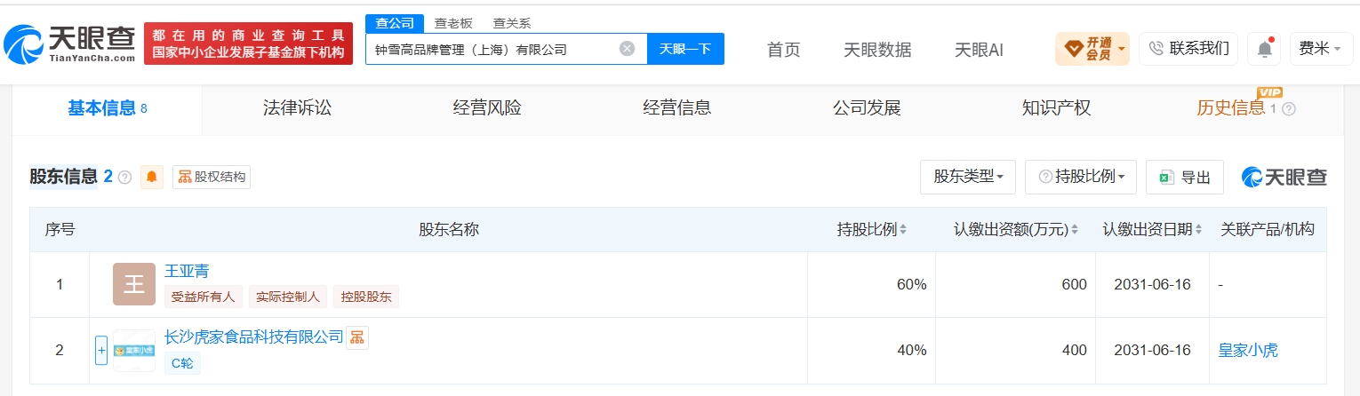Viewport: 1360px width, 396px height.
Task: Open the 皇家小虎 related product link
Action: point(1248,350)
